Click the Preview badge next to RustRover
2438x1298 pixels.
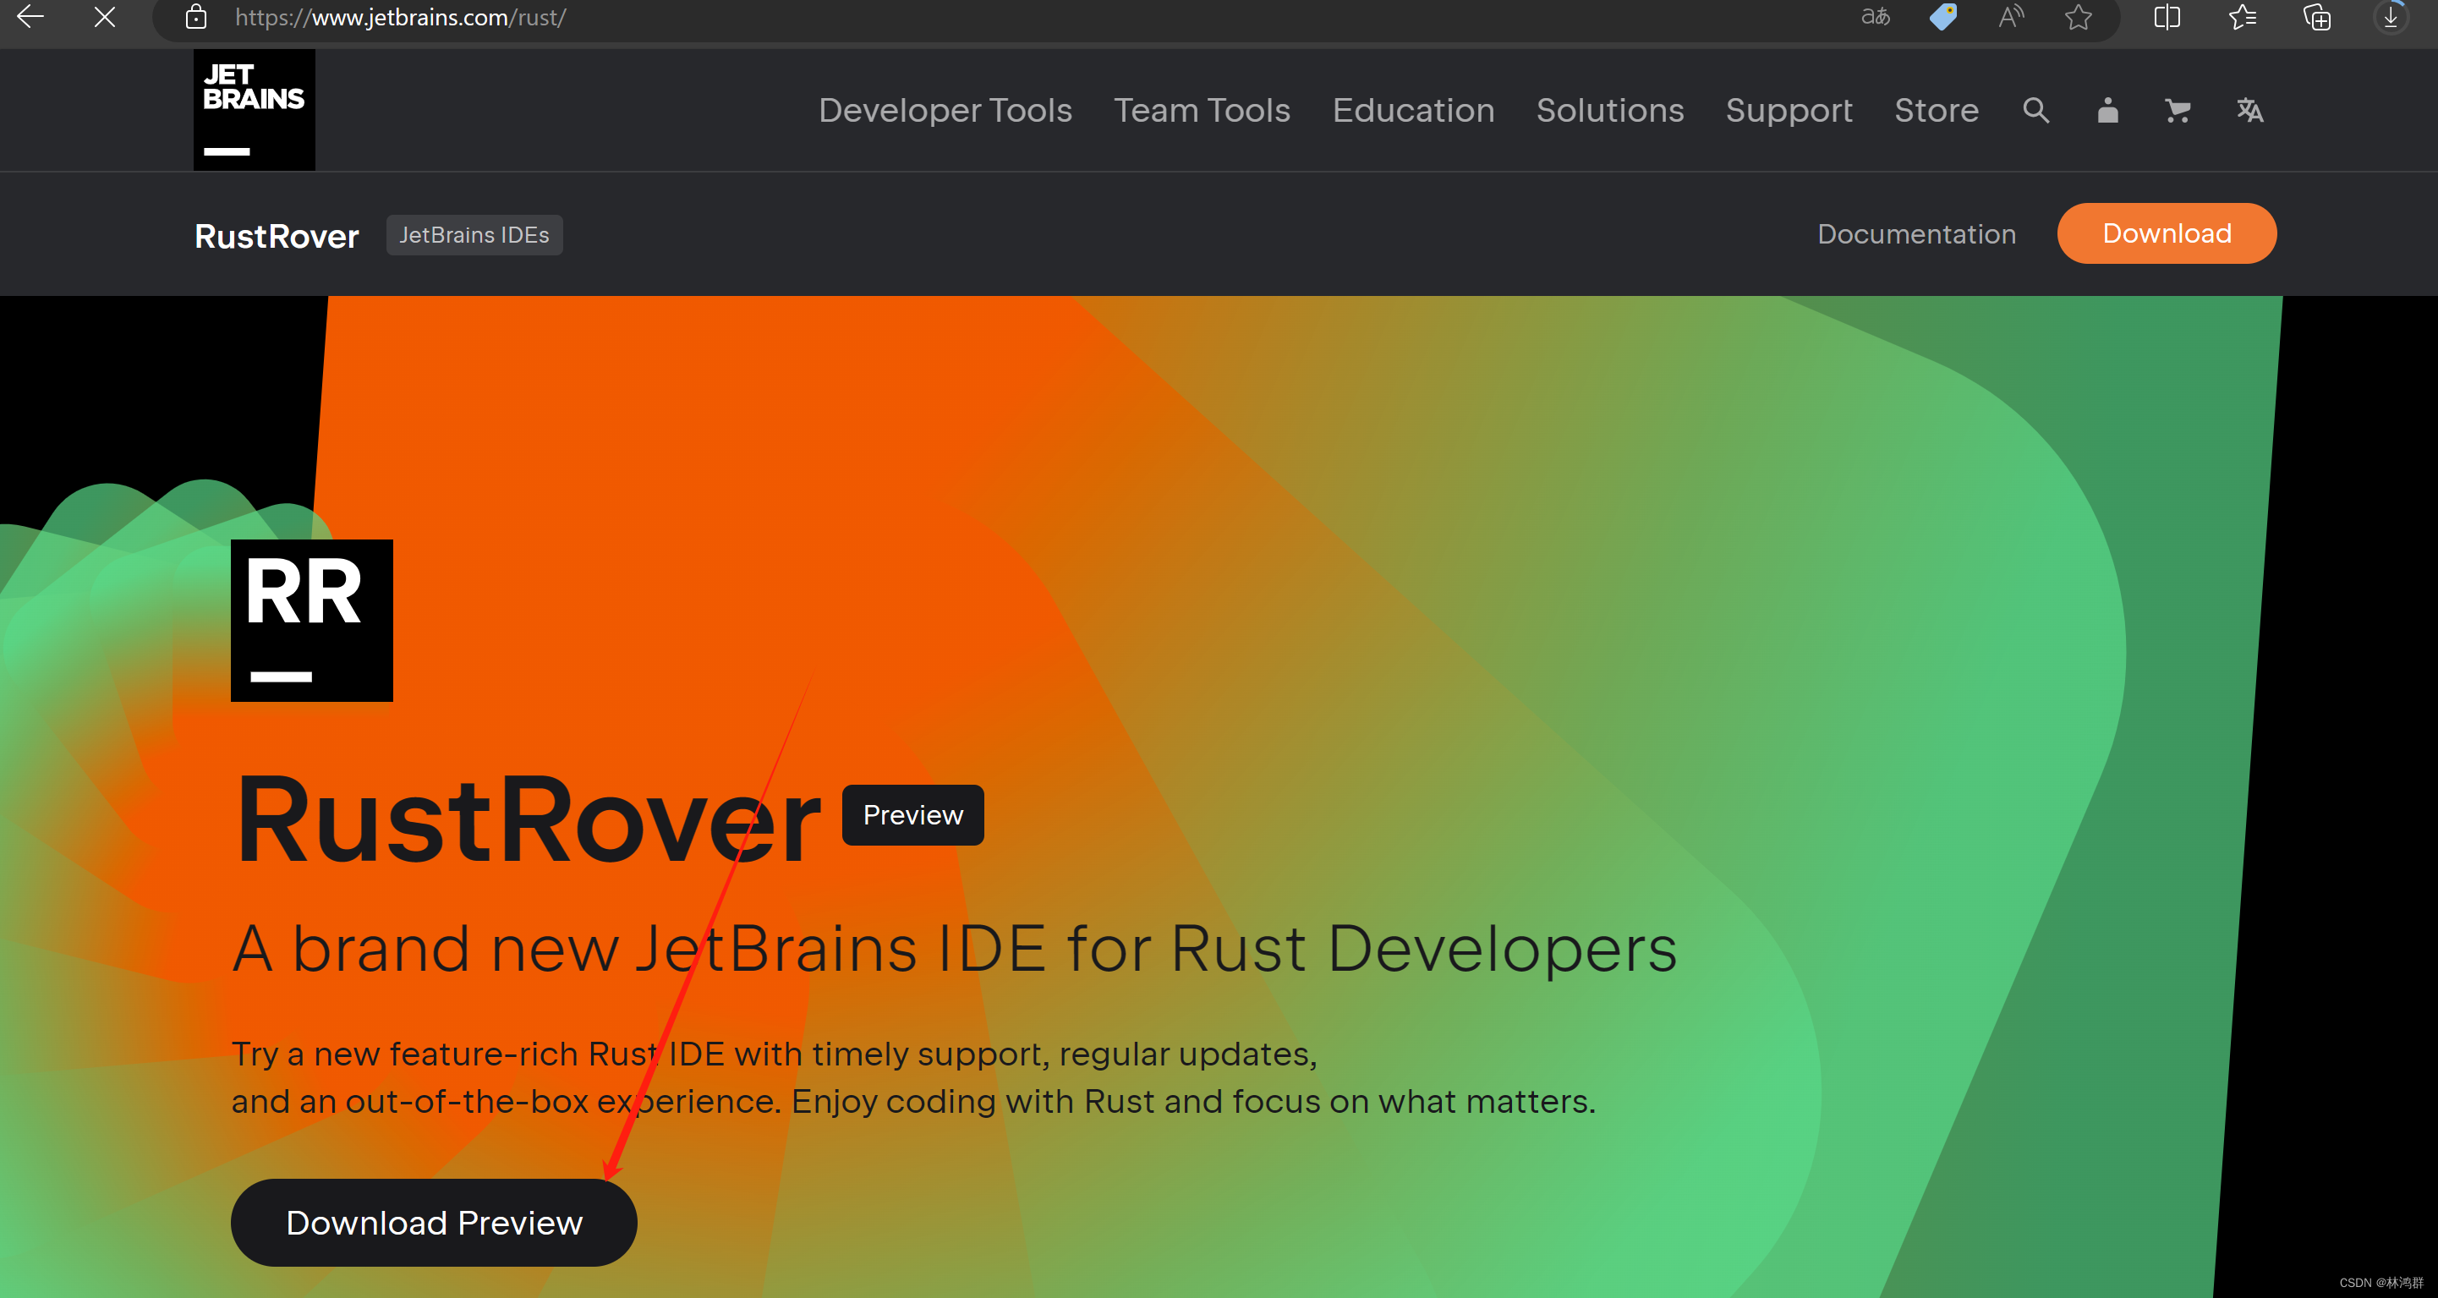[912, 814]
